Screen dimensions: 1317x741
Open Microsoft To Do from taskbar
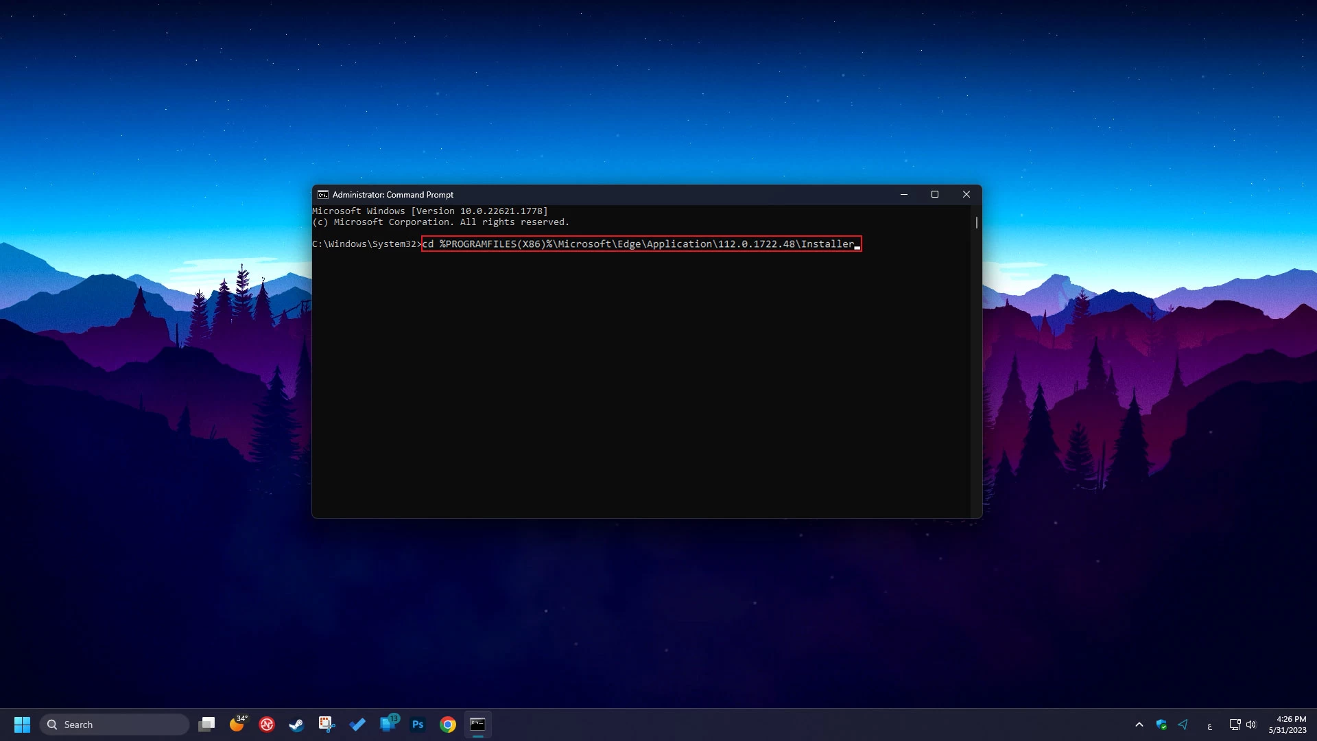357,725
